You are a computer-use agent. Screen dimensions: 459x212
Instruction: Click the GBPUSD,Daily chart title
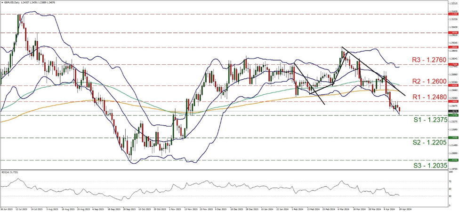coord(14,3)
